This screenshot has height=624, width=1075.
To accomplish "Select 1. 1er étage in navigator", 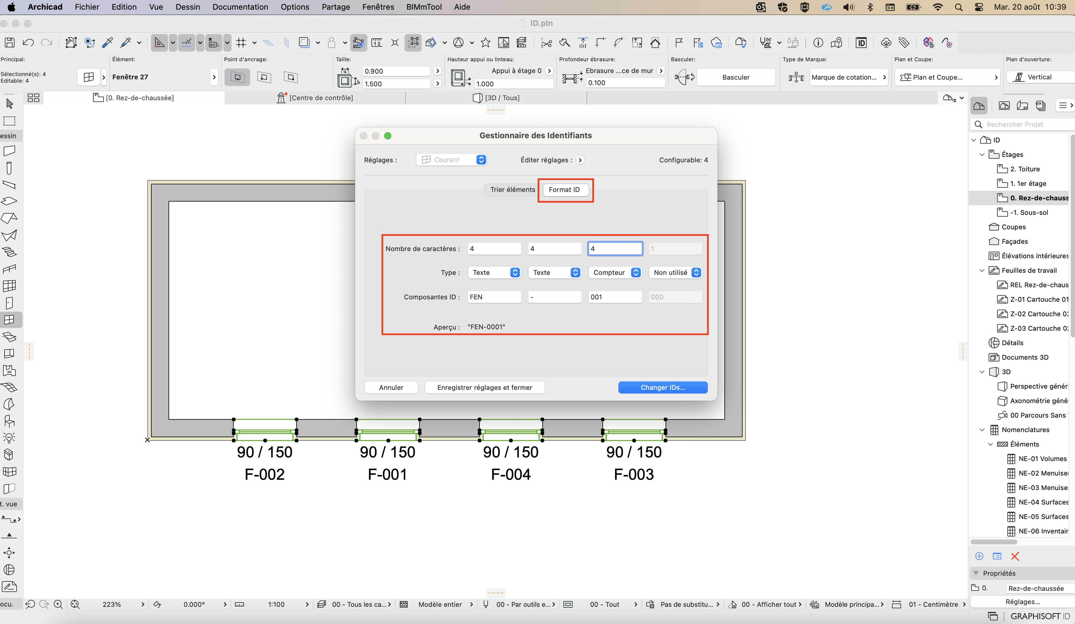I will (1028, 183).
